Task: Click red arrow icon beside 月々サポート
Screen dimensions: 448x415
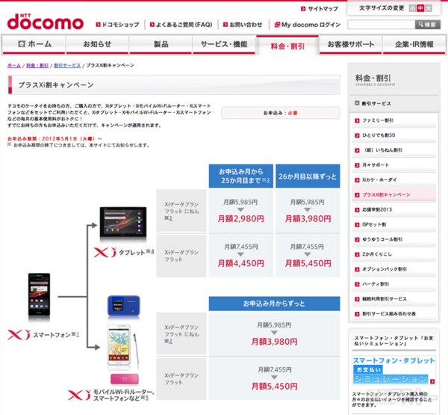Action: [x=357, y=165]
